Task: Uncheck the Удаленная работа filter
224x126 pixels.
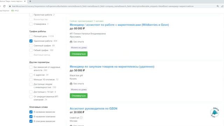Action: [31, 41]
